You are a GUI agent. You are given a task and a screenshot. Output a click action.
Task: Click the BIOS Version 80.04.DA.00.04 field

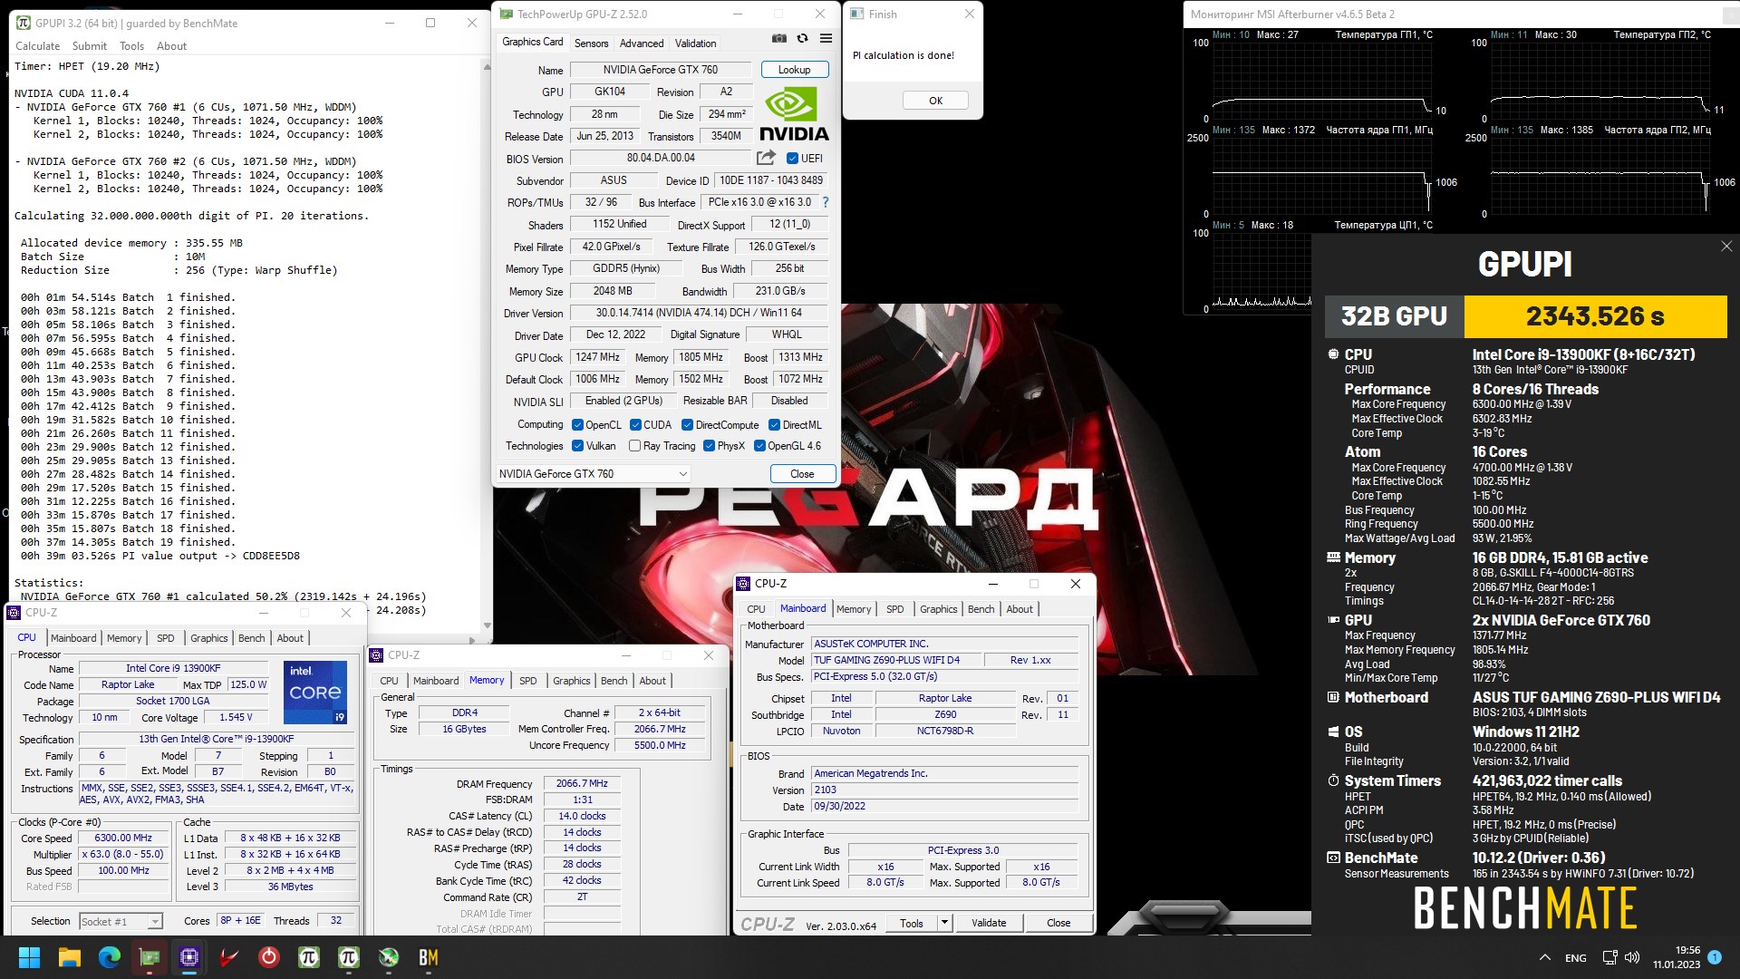661,158
